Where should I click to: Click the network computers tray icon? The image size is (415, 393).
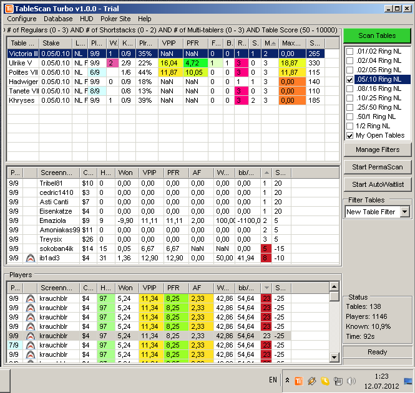[x=338, y=381]
